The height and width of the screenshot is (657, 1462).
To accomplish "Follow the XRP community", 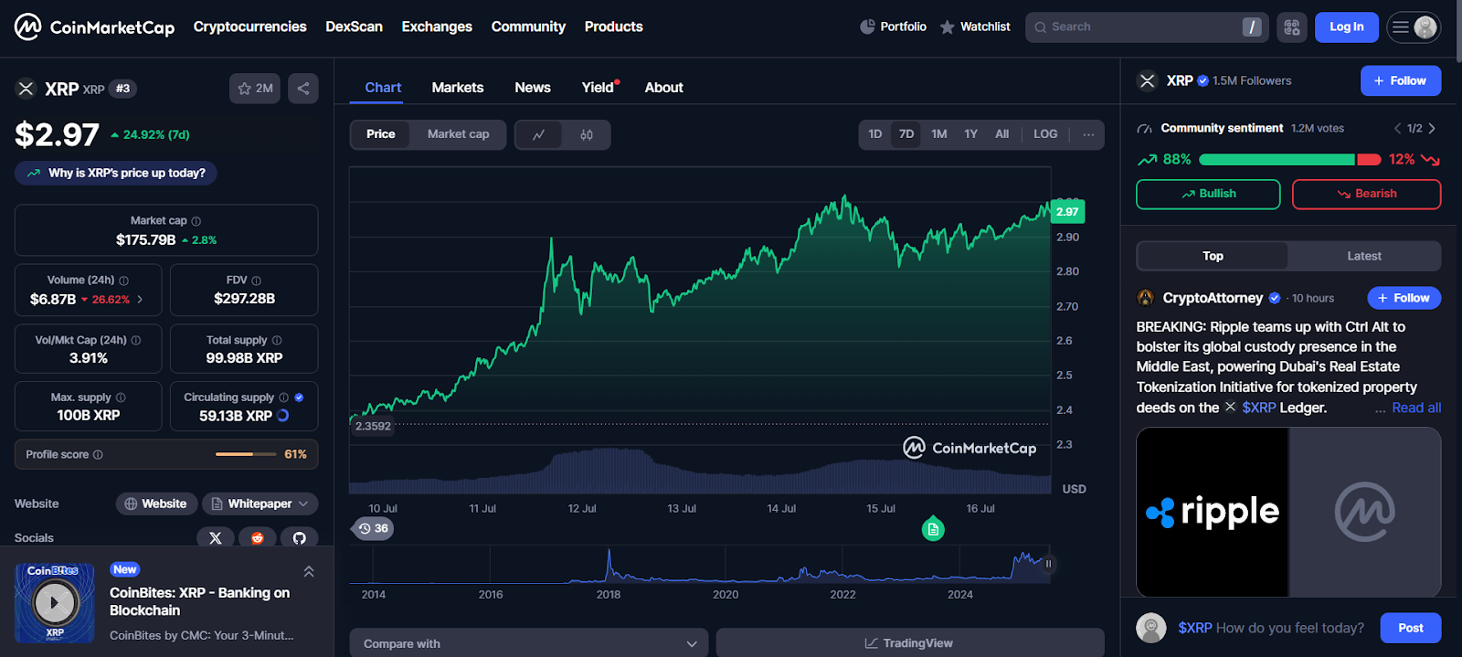I will tap(1401, 80).
